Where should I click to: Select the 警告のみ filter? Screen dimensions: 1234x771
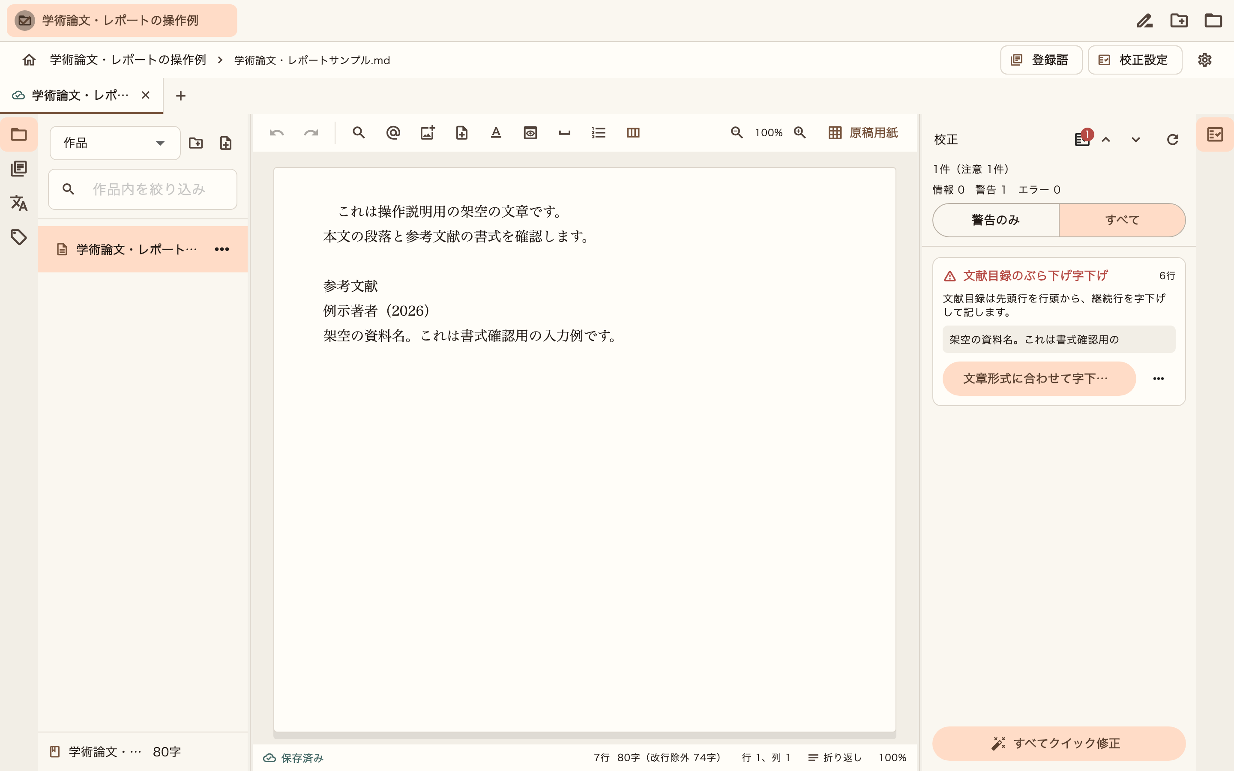(x=996, y=220)
